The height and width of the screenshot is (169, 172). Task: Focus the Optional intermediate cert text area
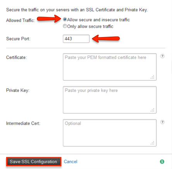coord(110,133)
